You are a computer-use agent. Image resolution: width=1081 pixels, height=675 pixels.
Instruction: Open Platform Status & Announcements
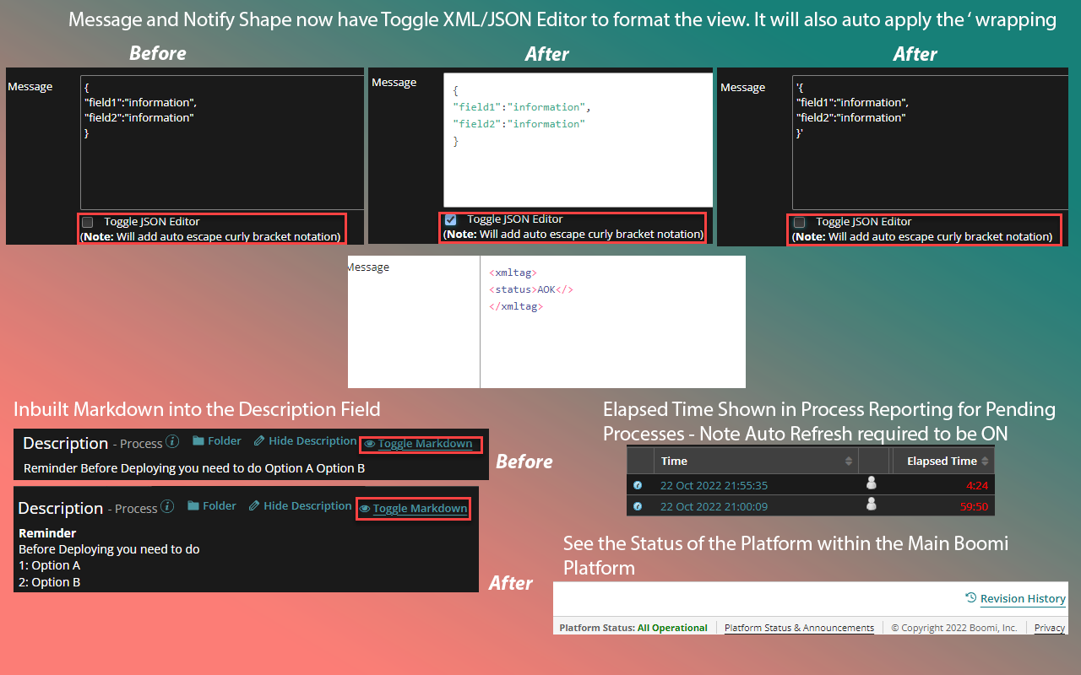coord(799,627)
